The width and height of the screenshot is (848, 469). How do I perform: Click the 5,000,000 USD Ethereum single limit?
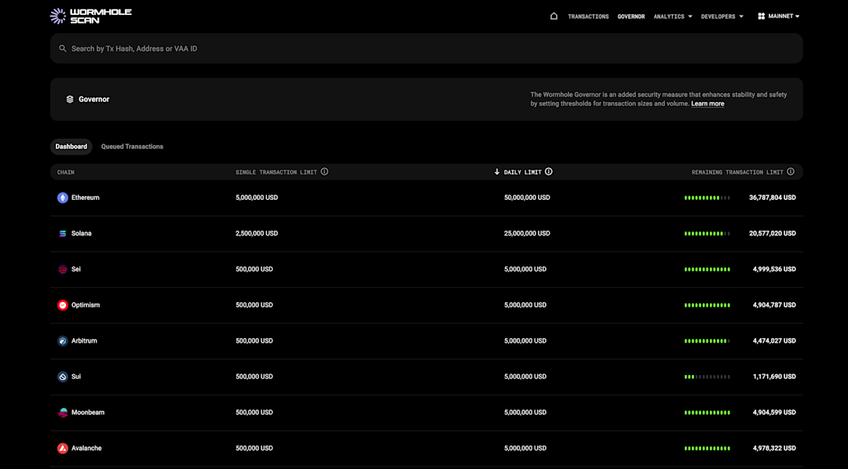click(x=256, y=198)
